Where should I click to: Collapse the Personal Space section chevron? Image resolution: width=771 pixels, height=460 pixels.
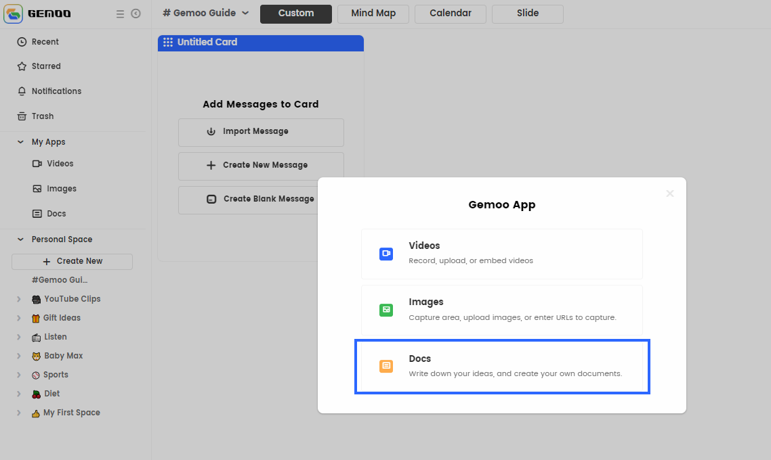pos(20,239)
